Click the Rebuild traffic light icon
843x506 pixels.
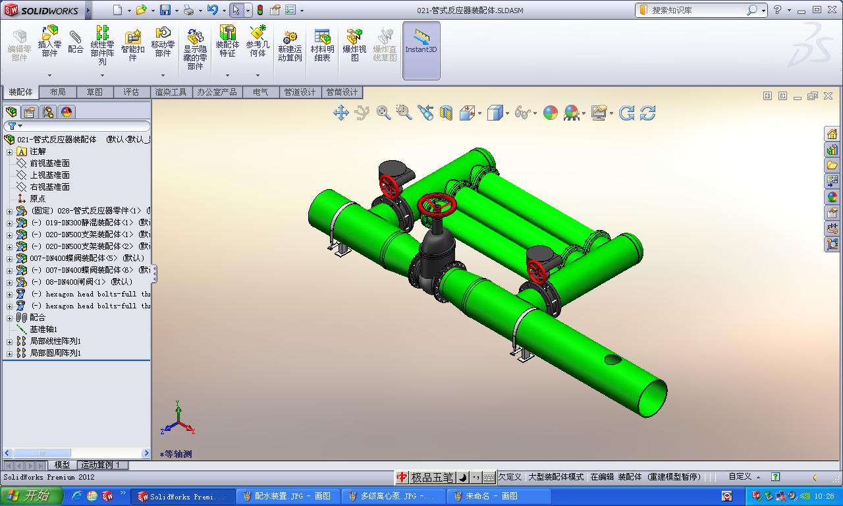click(260, 10)
